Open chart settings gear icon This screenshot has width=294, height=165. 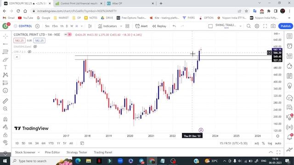point(257,26)
